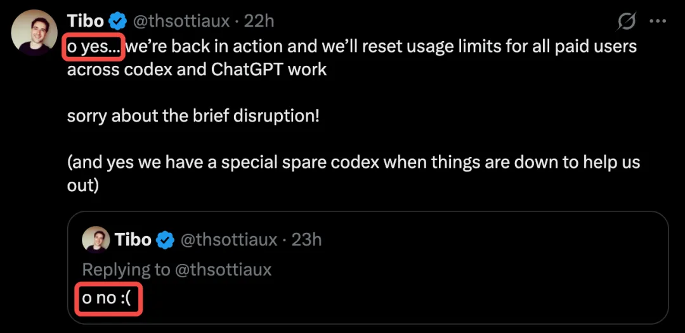The image size is (685, 333).
Task: Open the 22h timestamp permalink
Action: [259, 21]
